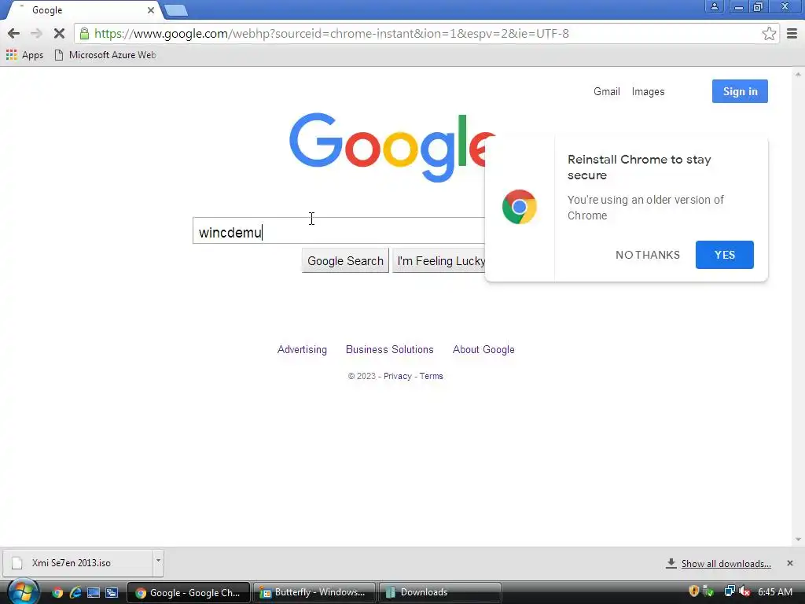
Task: Open the Microsoft Azure Web bookmark
Action: pos(105,55)
